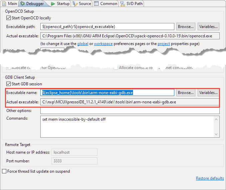
Task: Toggle Start OpenOCD locally checkbox
Action: click(x=9, y=18)
